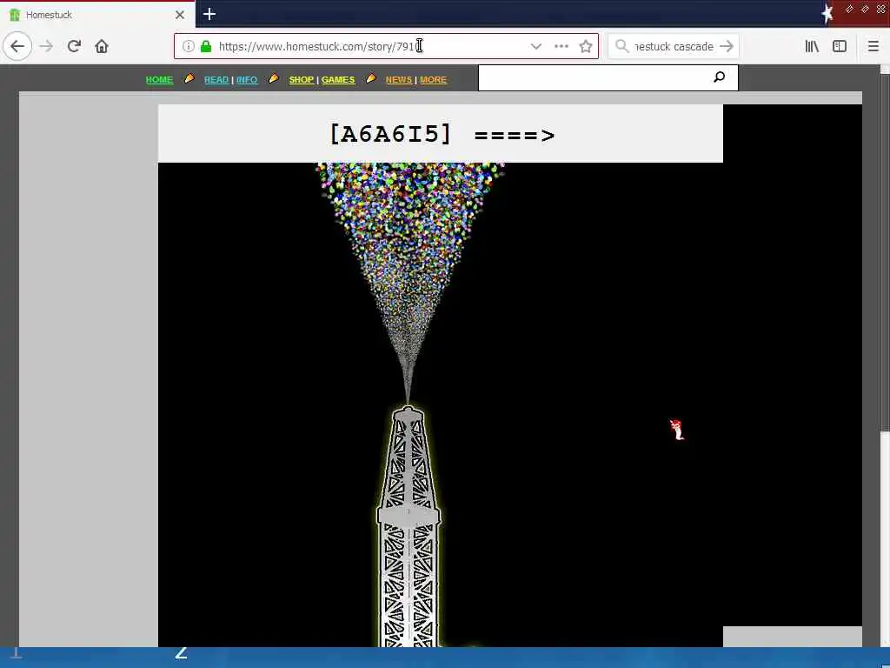This screenshot has height=668, width=890.
Task: View site information icon in address bar
Action: click(189, 46)
